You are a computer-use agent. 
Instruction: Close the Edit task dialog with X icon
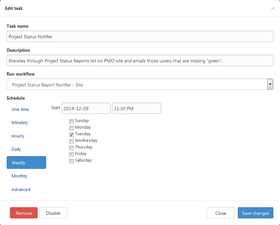point(272,8)
